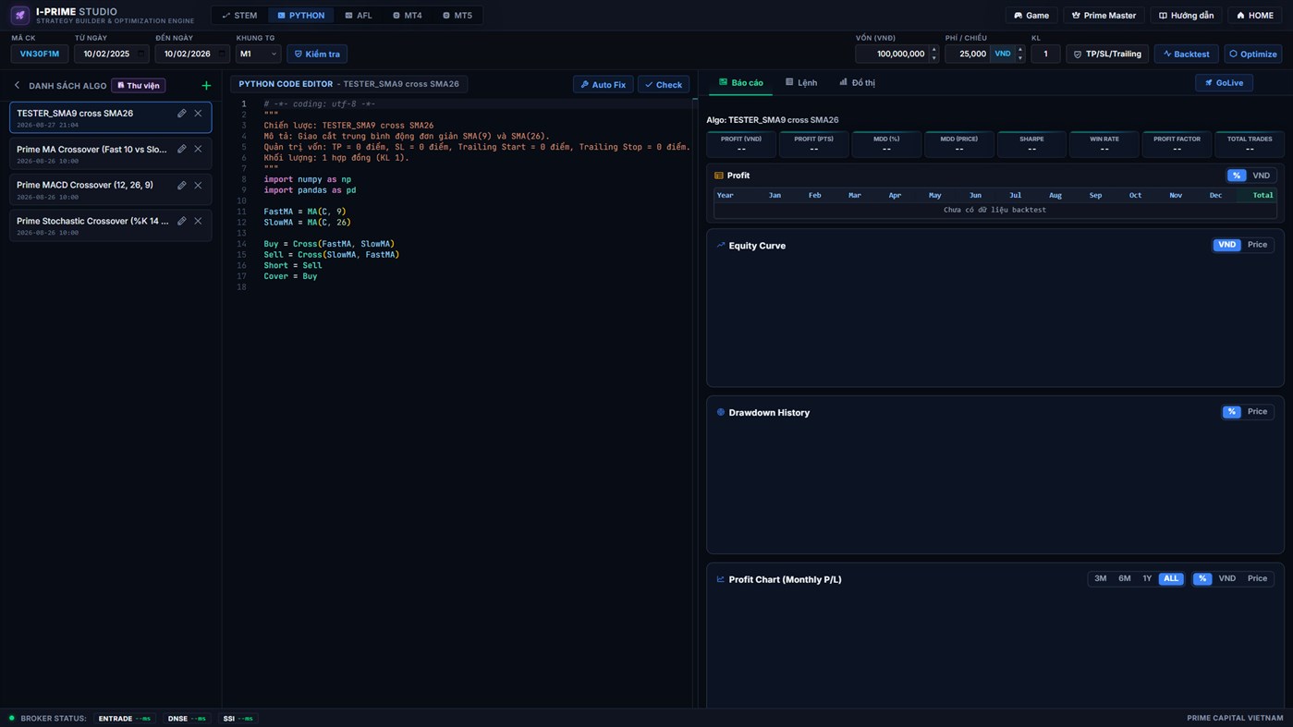
Task: Click the I-PRIME Studio rocket logo
Action: [x=19, y=15]
